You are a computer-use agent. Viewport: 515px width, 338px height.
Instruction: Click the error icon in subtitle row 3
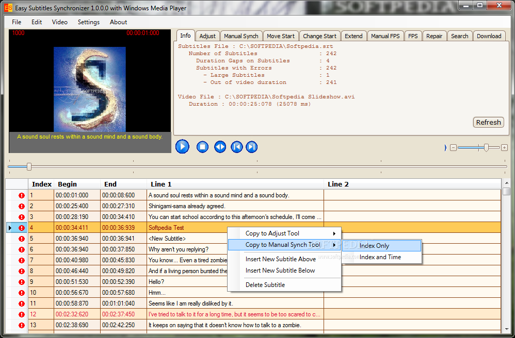pos(22,217)
